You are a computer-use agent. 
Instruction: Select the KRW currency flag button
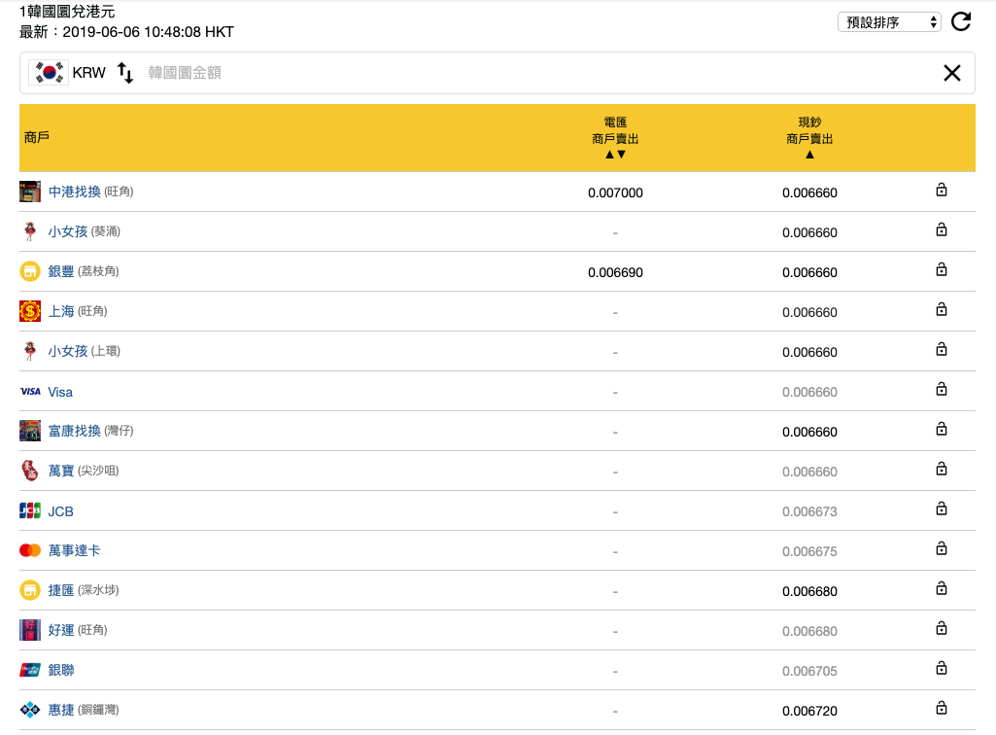pyautogui.click(x=49, y=73)
